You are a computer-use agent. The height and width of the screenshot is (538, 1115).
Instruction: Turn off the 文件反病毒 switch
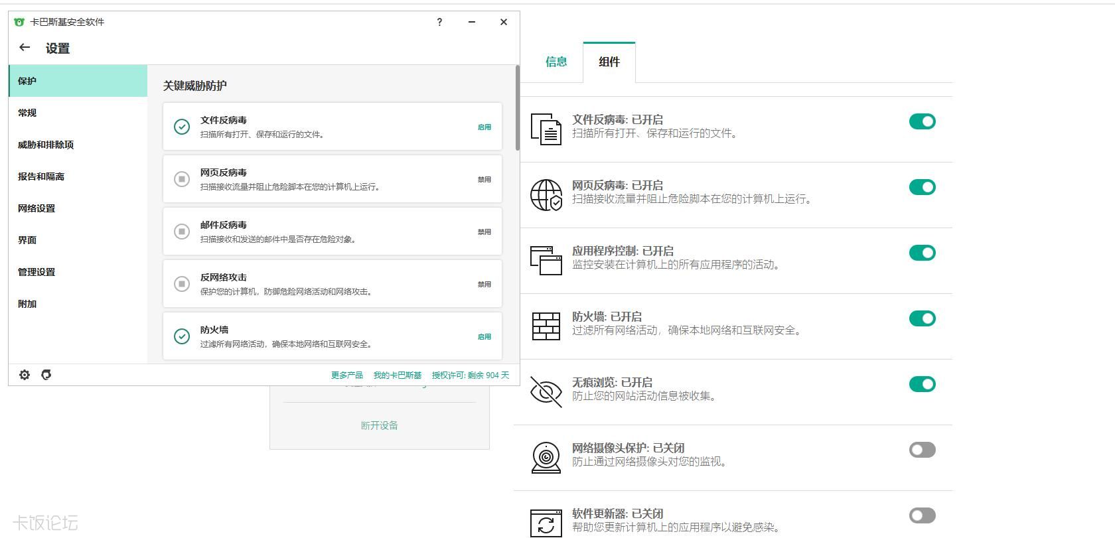(923, 121)
